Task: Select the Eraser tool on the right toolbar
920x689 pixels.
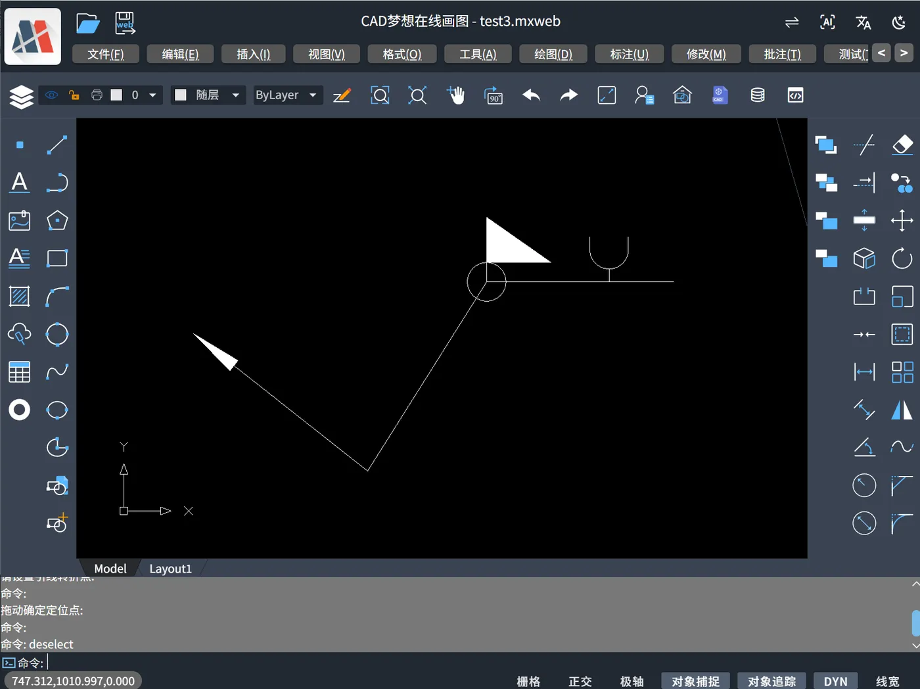Action: [x=903, y=145]
